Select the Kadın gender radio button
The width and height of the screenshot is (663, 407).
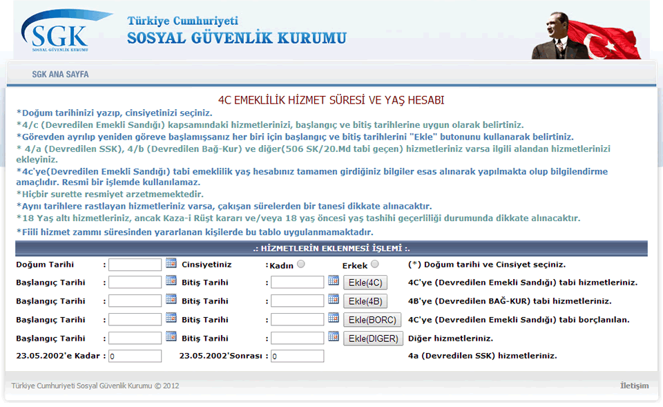[x=300, y=264]
